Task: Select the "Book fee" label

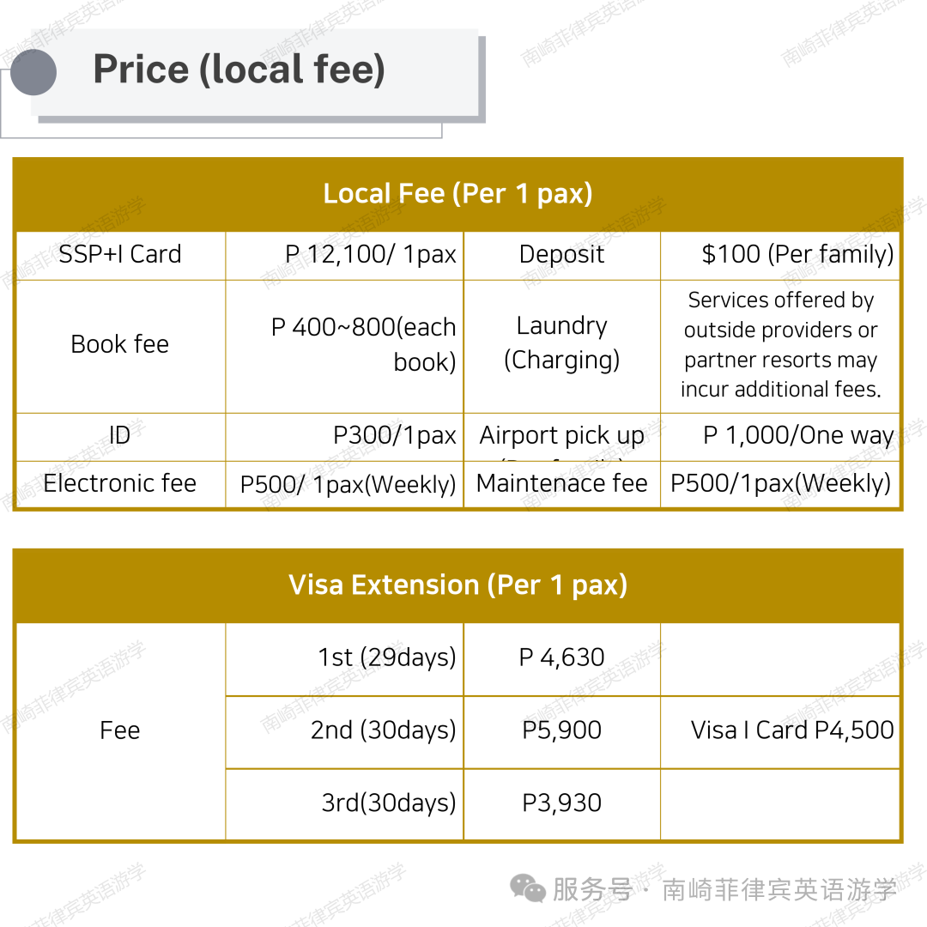Action: pyautogui.click(x=120, y=345)
